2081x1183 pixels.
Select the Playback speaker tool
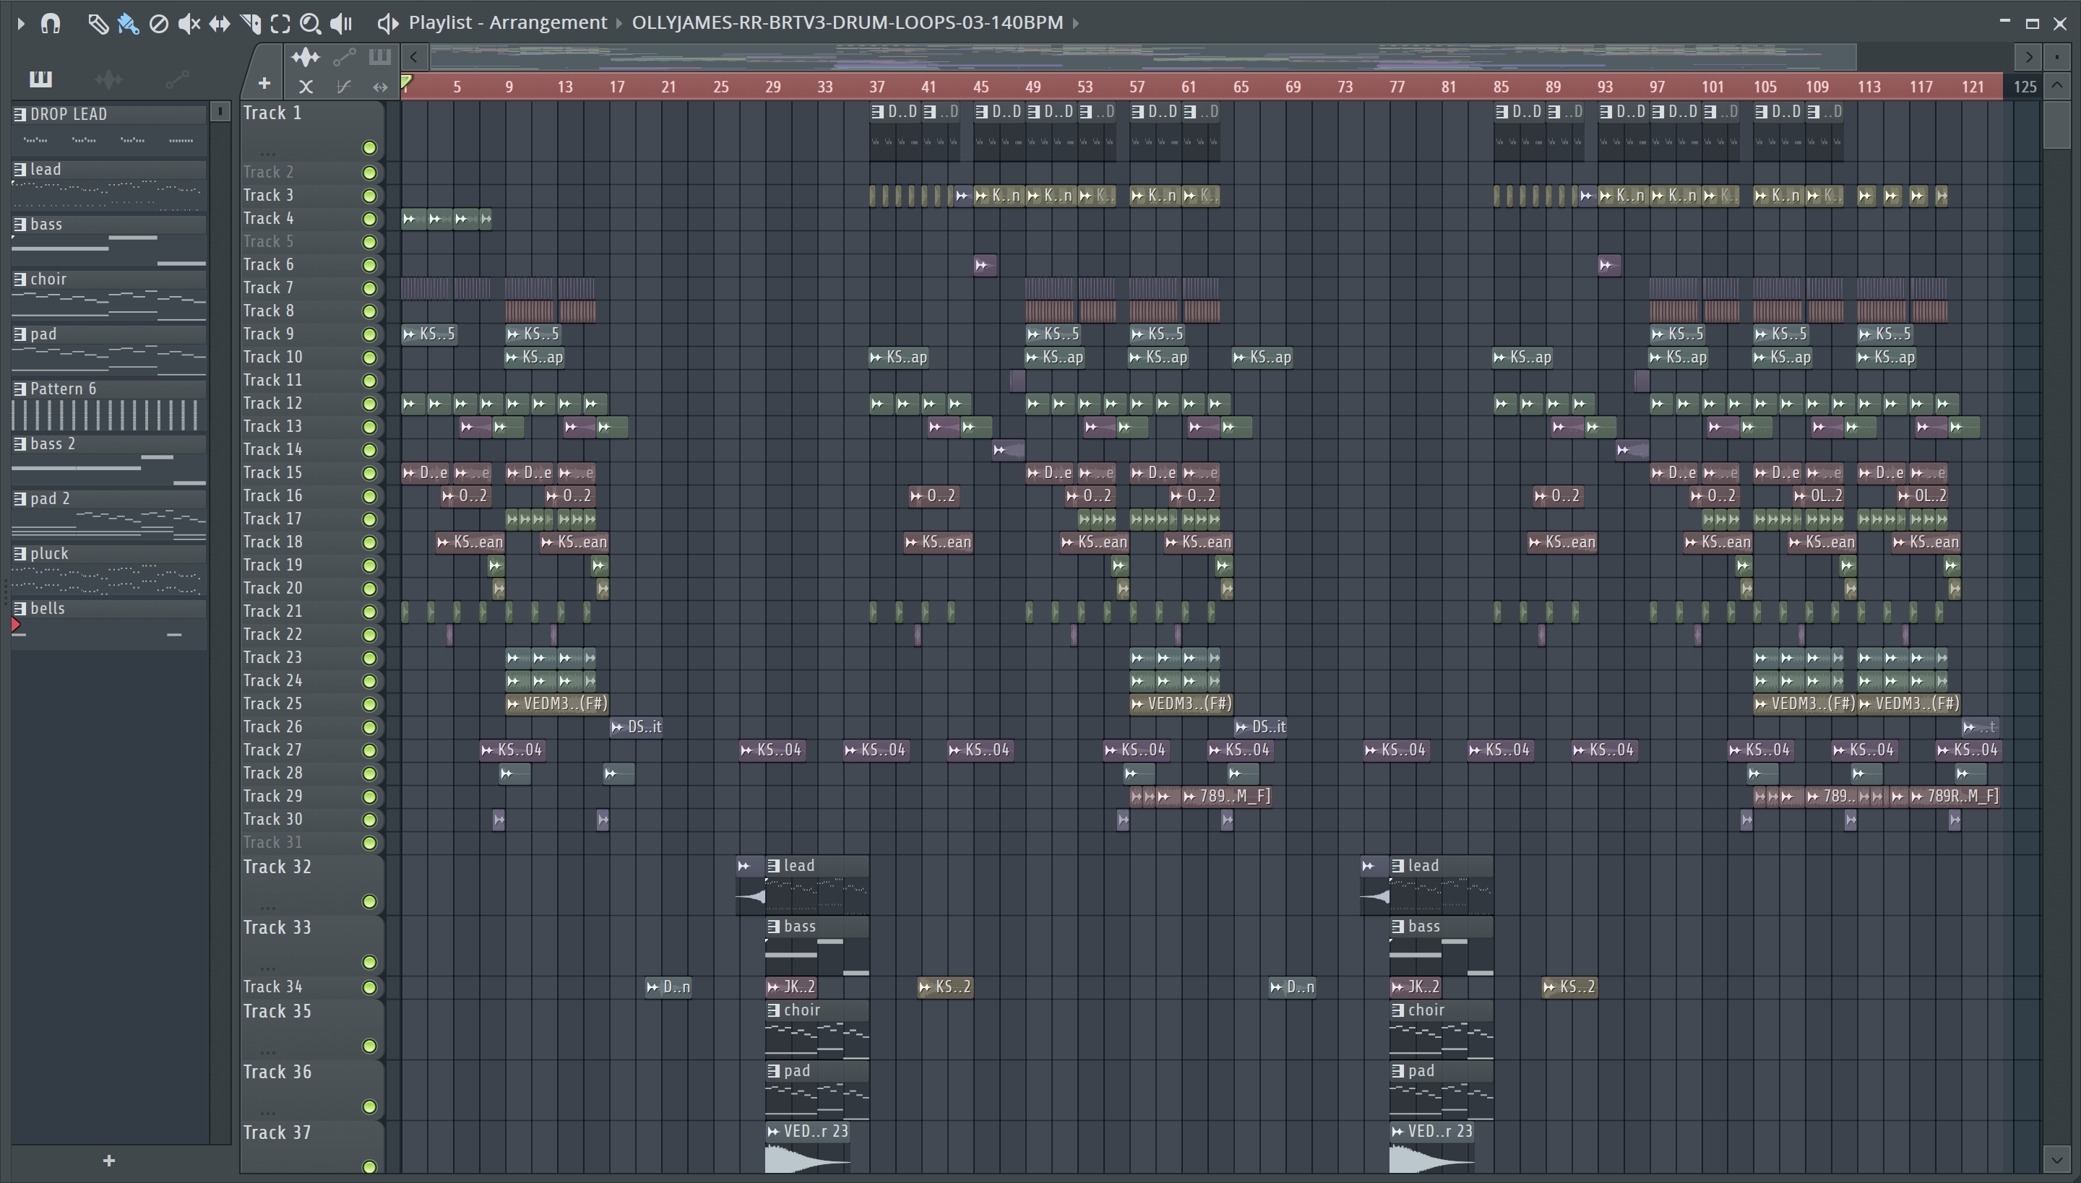341,24
